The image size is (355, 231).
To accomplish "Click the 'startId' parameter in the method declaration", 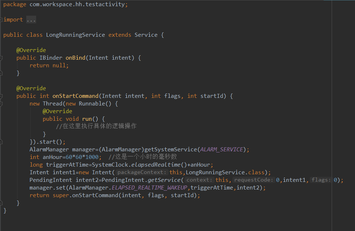I will click(212, 96).
